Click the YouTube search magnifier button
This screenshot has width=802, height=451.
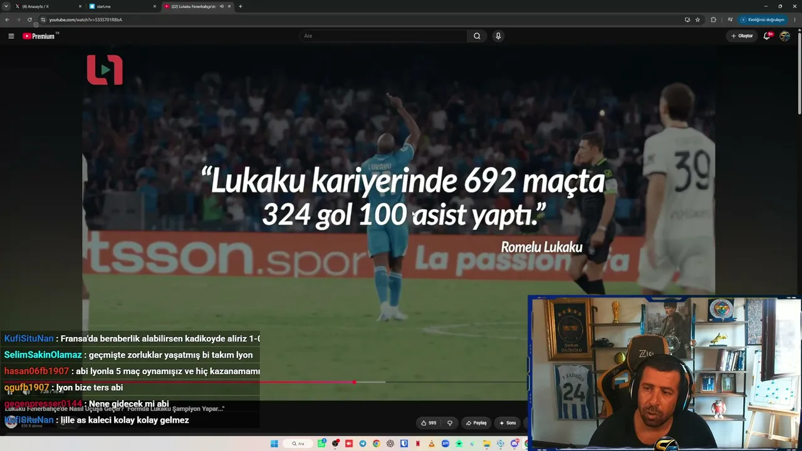[477, 36]
